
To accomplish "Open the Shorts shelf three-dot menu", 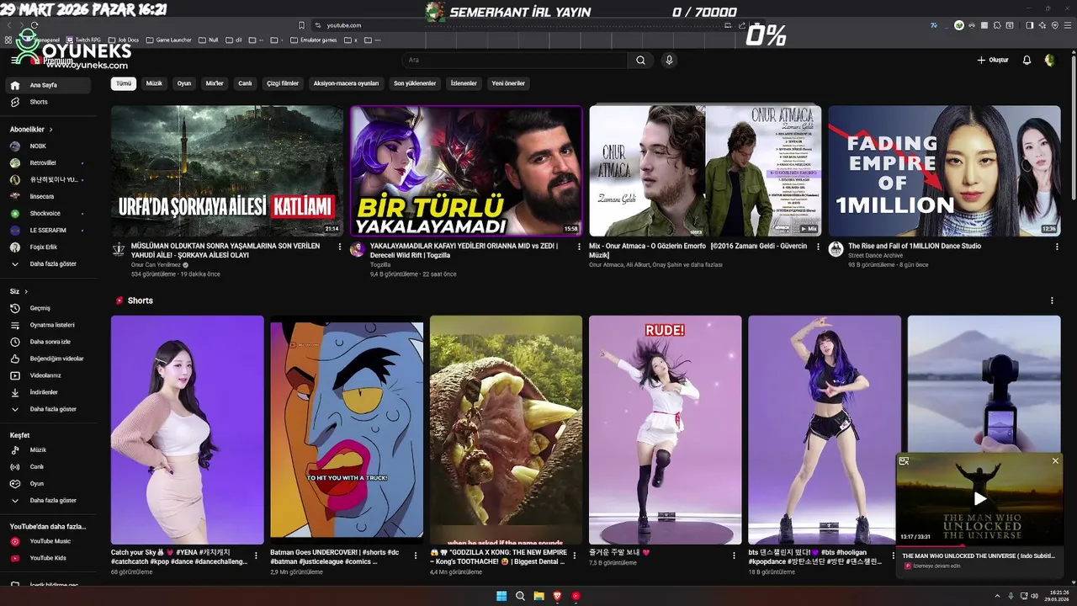I will 1052,300.
